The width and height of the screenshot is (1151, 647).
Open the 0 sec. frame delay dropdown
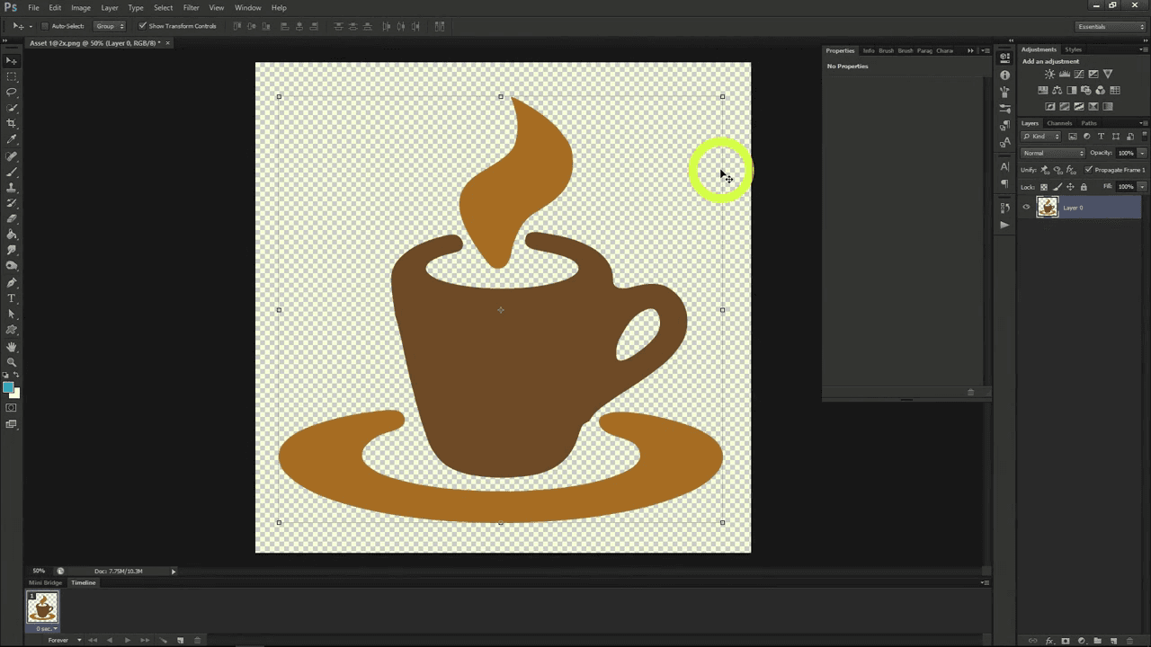click(47, 629)
